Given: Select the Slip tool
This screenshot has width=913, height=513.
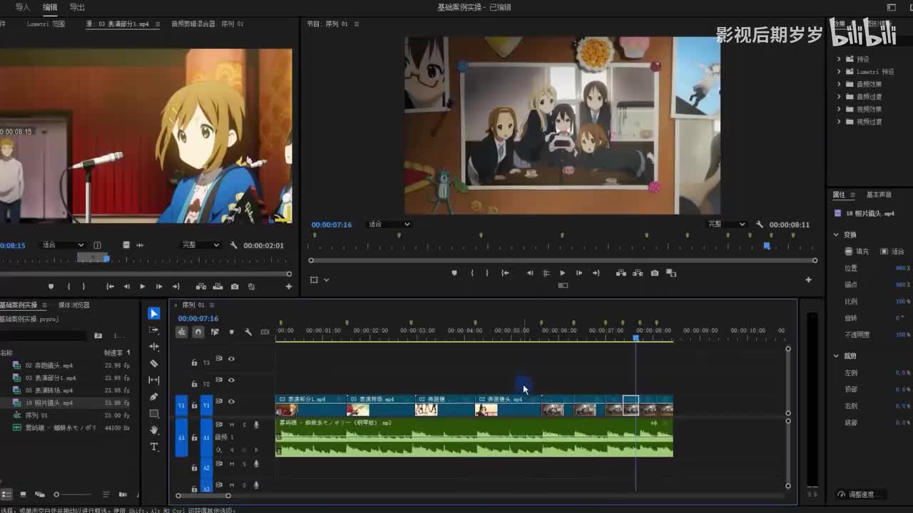Looking at the screenshot, I should pos(154,380).
